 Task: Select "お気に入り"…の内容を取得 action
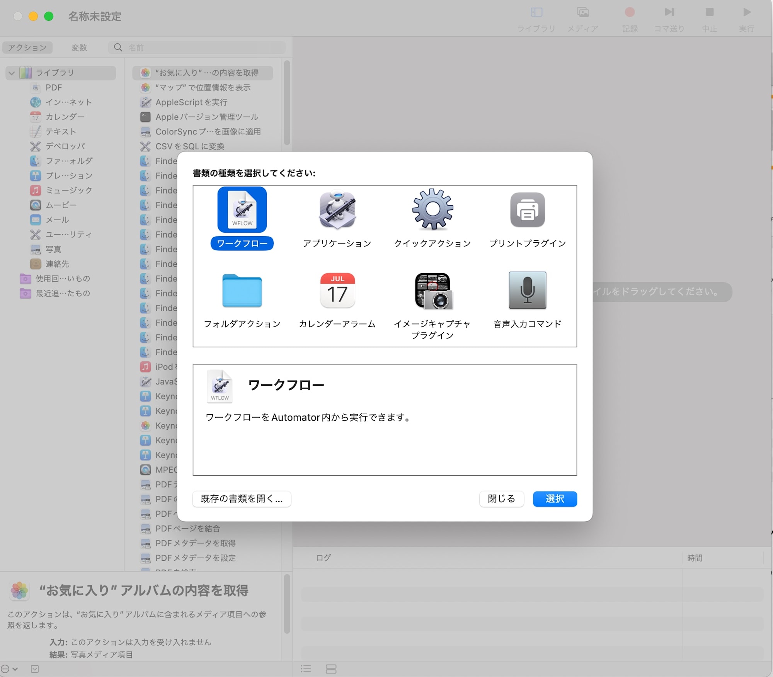pos(203,73)
